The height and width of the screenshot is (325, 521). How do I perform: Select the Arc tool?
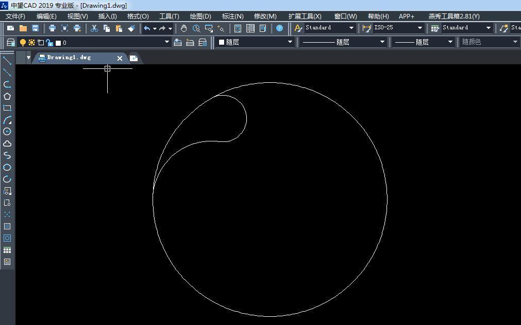(7, 120)
